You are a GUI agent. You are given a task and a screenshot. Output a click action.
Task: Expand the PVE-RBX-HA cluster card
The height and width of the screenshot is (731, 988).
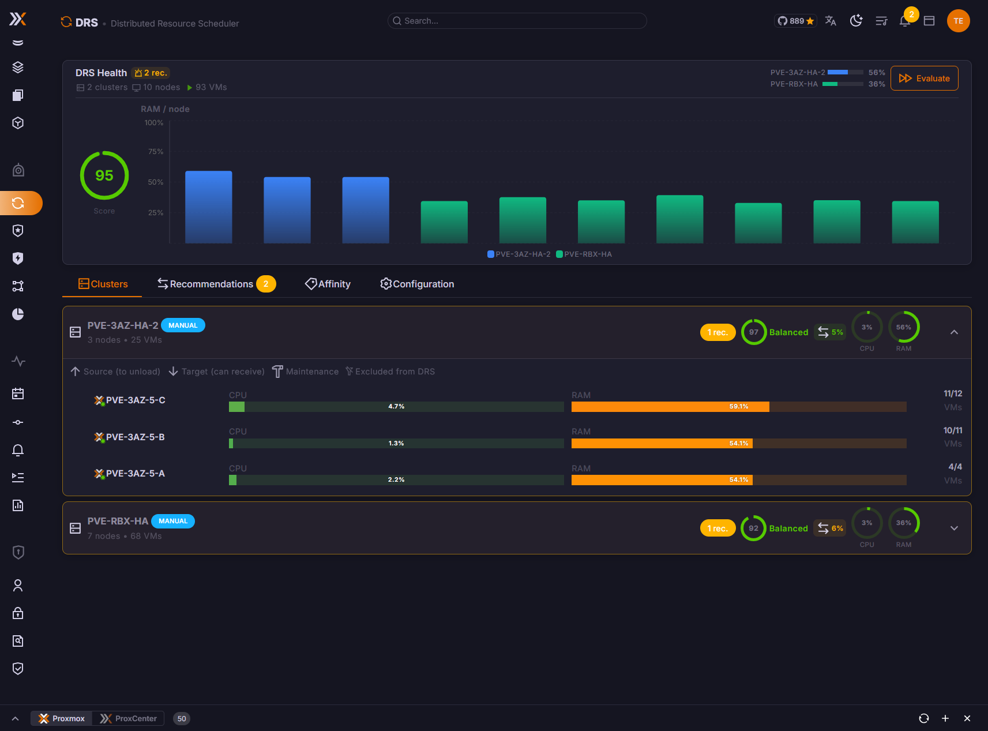point(954,528)
